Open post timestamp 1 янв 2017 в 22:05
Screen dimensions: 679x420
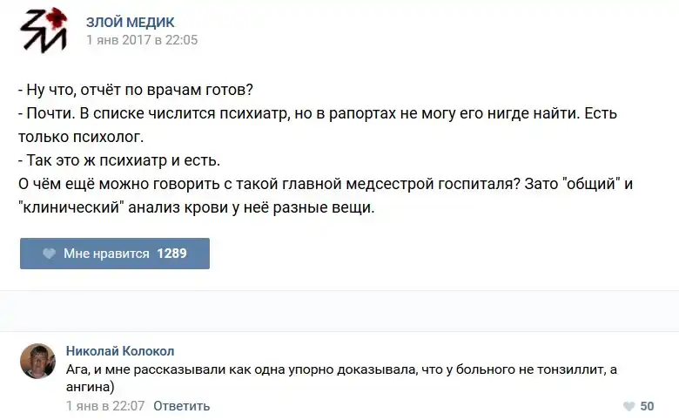142,39
